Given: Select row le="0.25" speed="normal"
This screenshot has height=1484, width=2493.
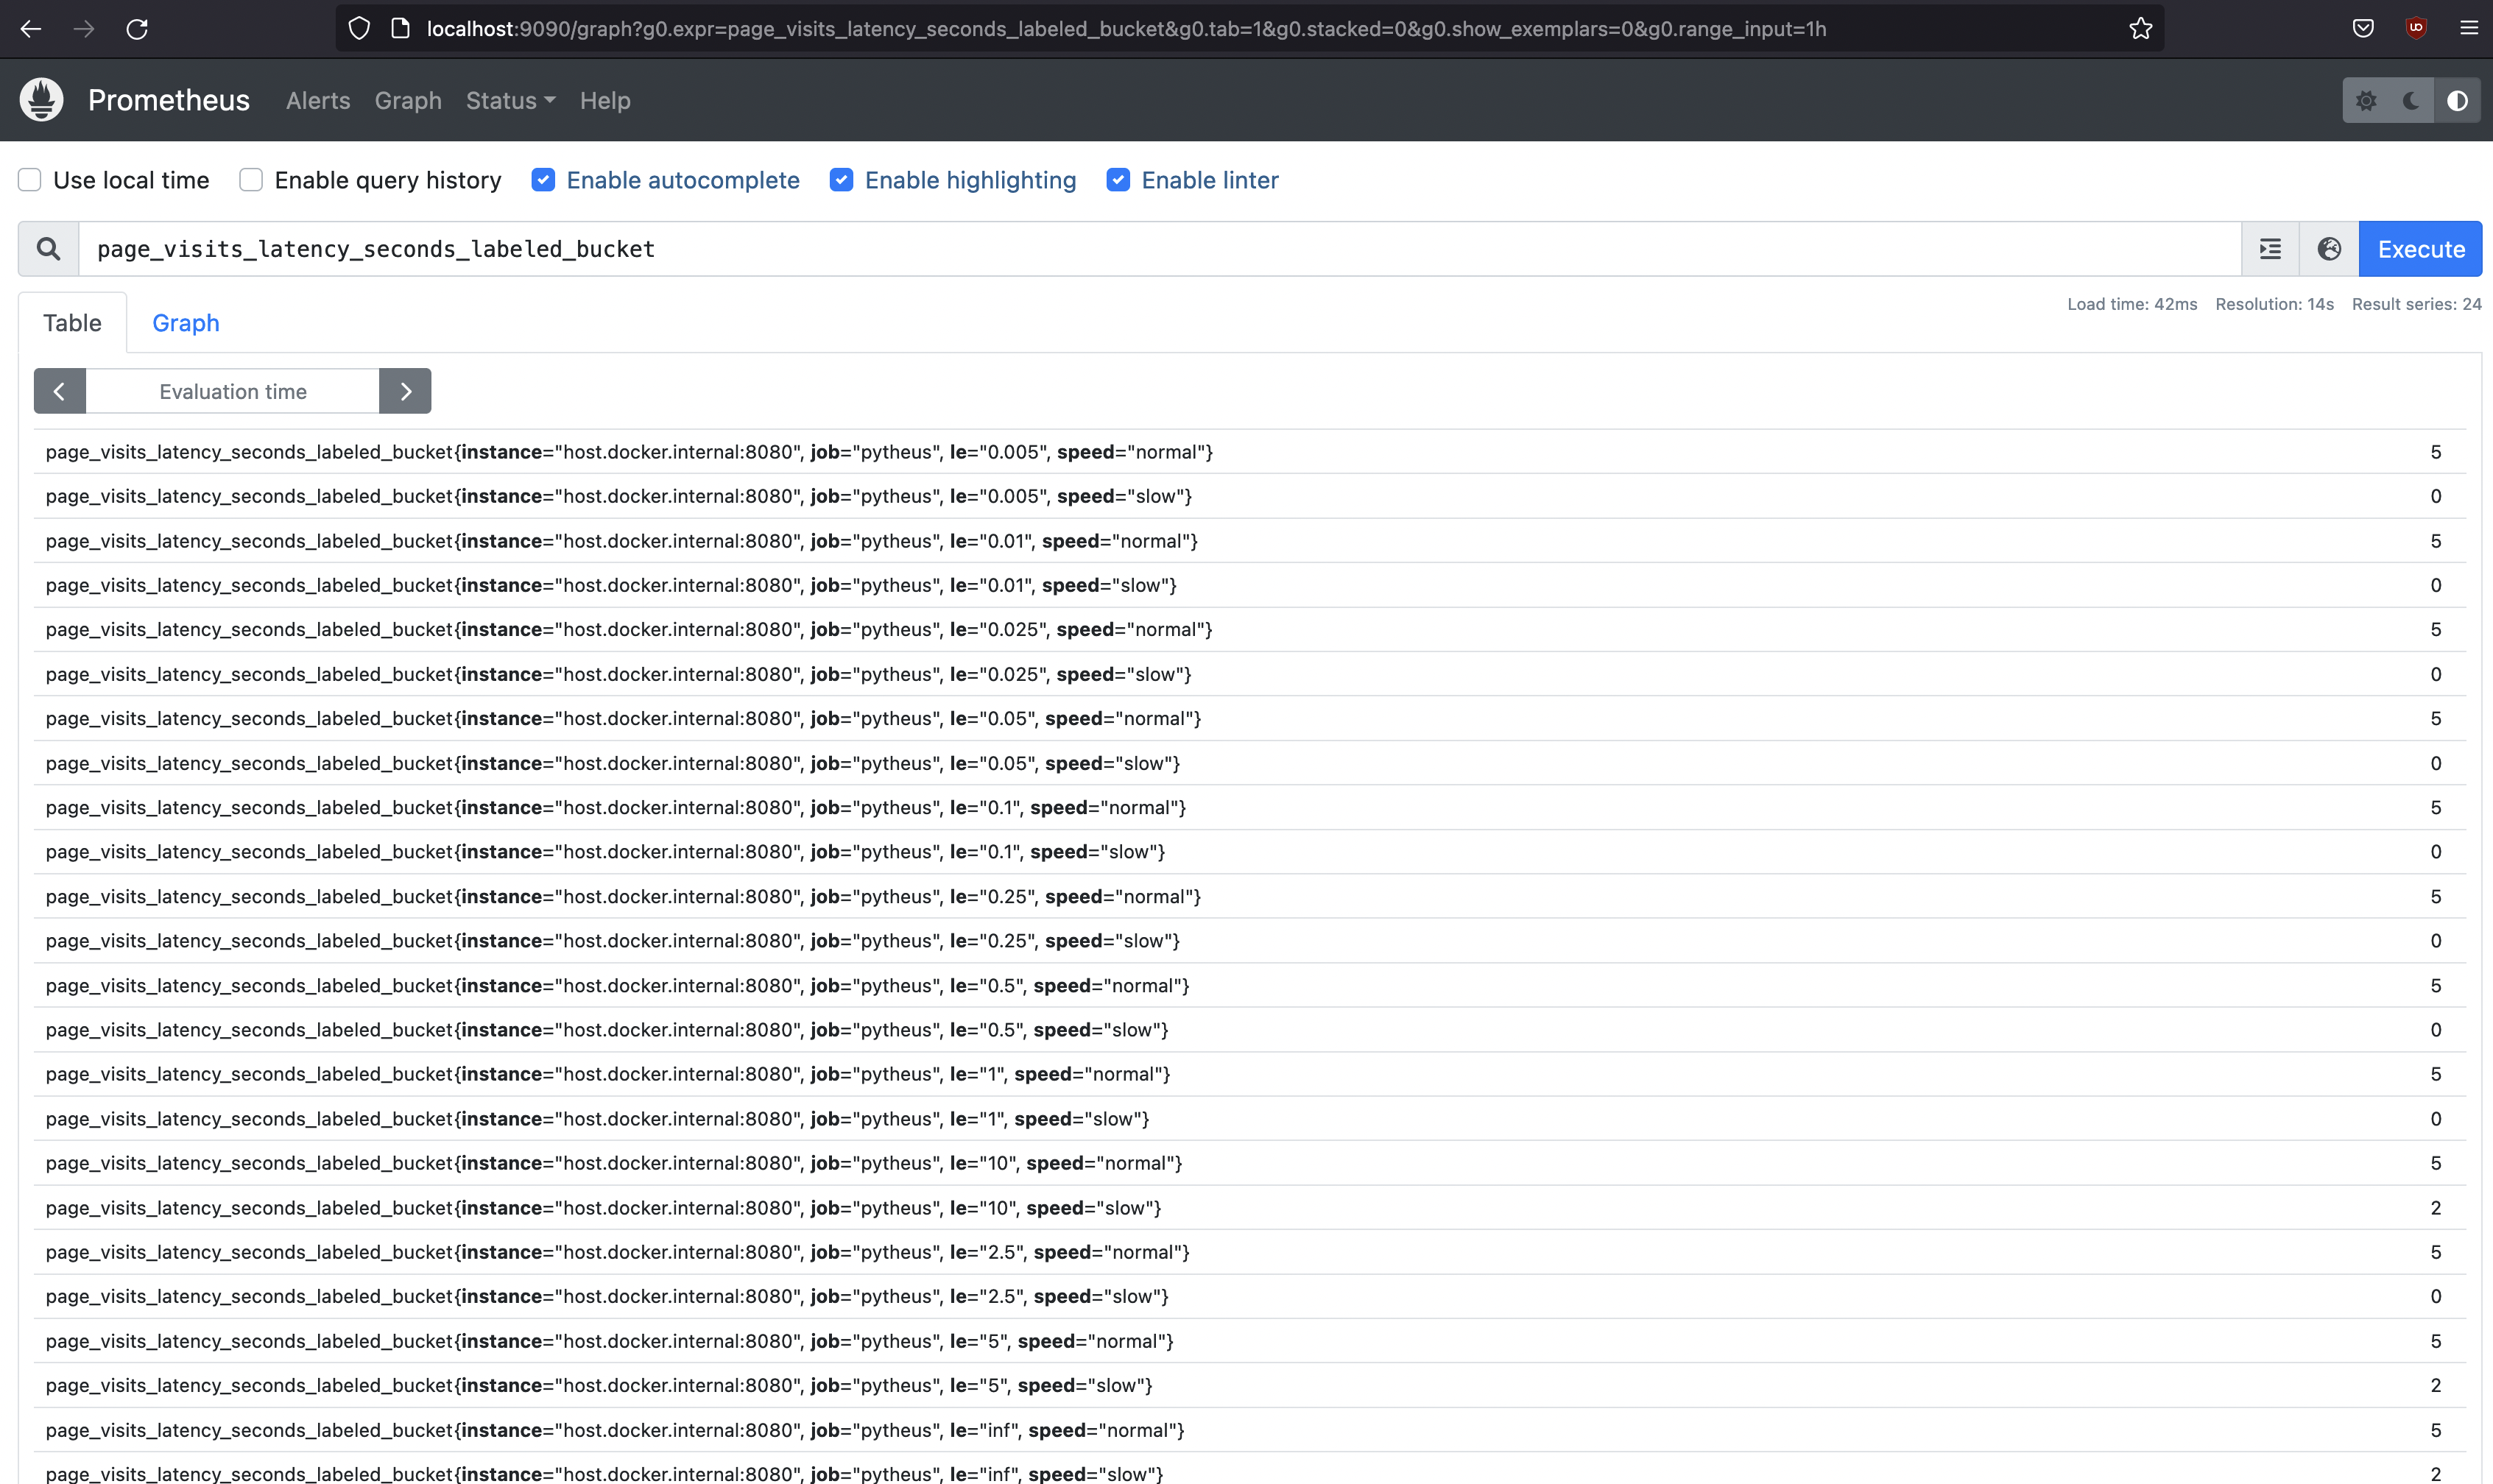Looking at the screenshot, I should click(1250, 897).
